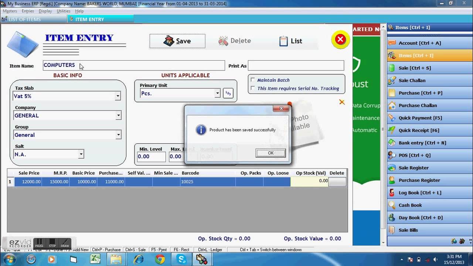Switch to the LIST OF ITEMS tab
The image size is (473, 266).
point(34,19)
